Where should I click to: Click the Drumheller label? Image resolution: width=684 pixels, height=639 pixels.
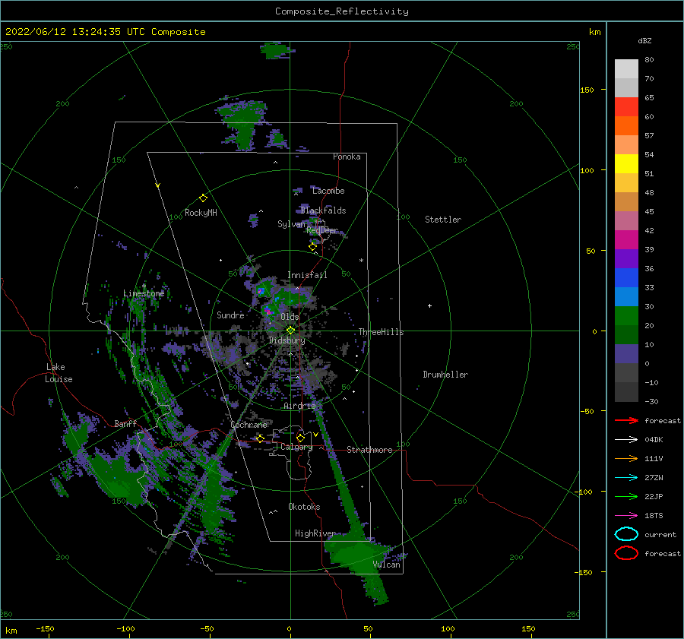(x=445, y=375)
